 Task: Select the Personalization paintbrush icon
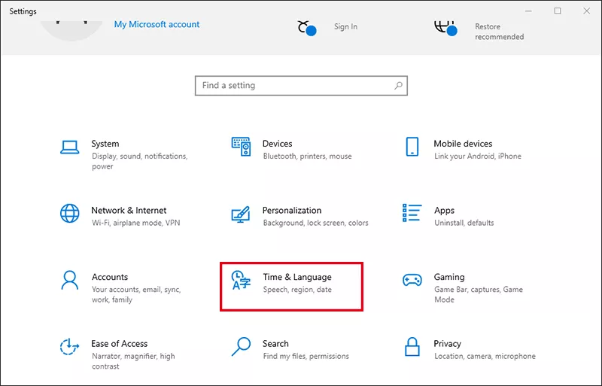point(241,214)
